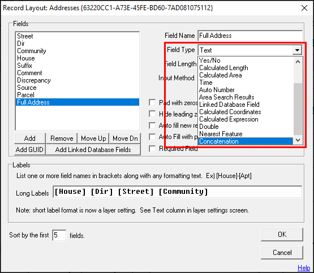The height and width of the screenshot is (273, 314).
Task: Click dropdown list scroll up arrow
Action: pos(298,62)
